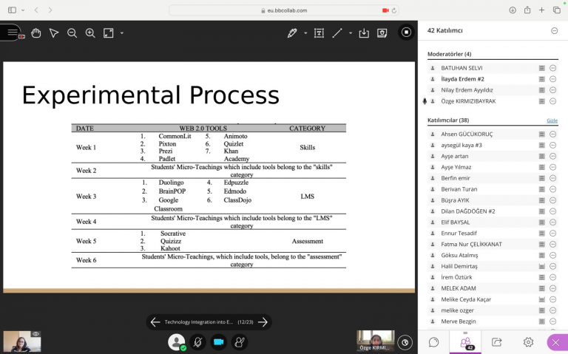Viewport: 568px width, 354px height.
Task: Reload the page in Safari
Action: [x=394, y=10]
